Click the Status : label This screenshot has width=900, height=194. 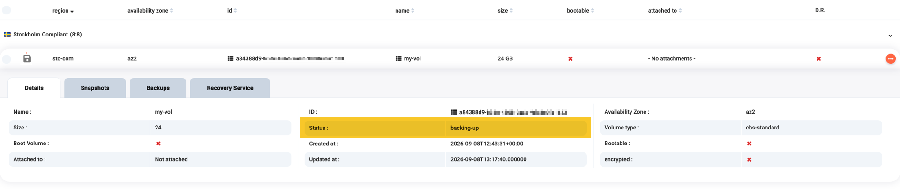pos(319,128)
